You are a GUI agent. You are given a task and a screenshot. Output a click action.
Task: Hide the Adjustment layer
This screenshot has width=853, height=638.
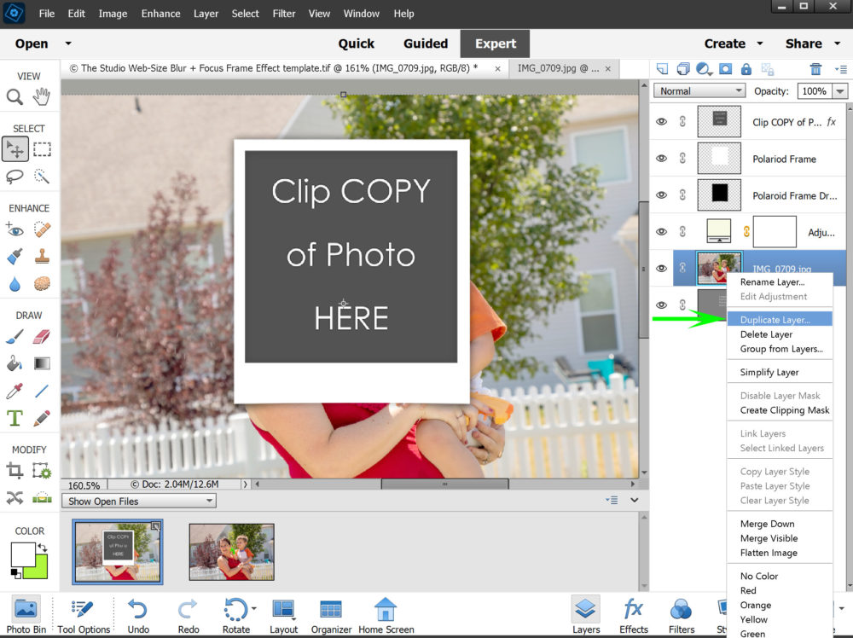coord(662,232)
